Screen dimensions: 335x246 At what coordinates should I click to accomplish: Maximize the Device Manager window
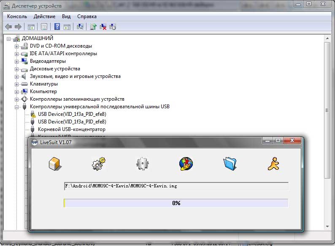309,4
